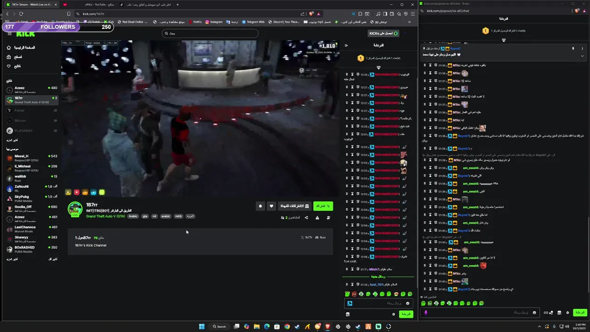The width and height of the screenshot is (590, 332).
Task: Open LastChannce Marvel Rivals channel in the sidebar
Action: [32, 229]
